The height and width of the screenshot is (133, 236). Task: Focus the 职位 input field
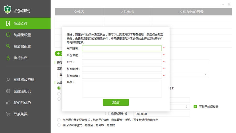[122, 62]
